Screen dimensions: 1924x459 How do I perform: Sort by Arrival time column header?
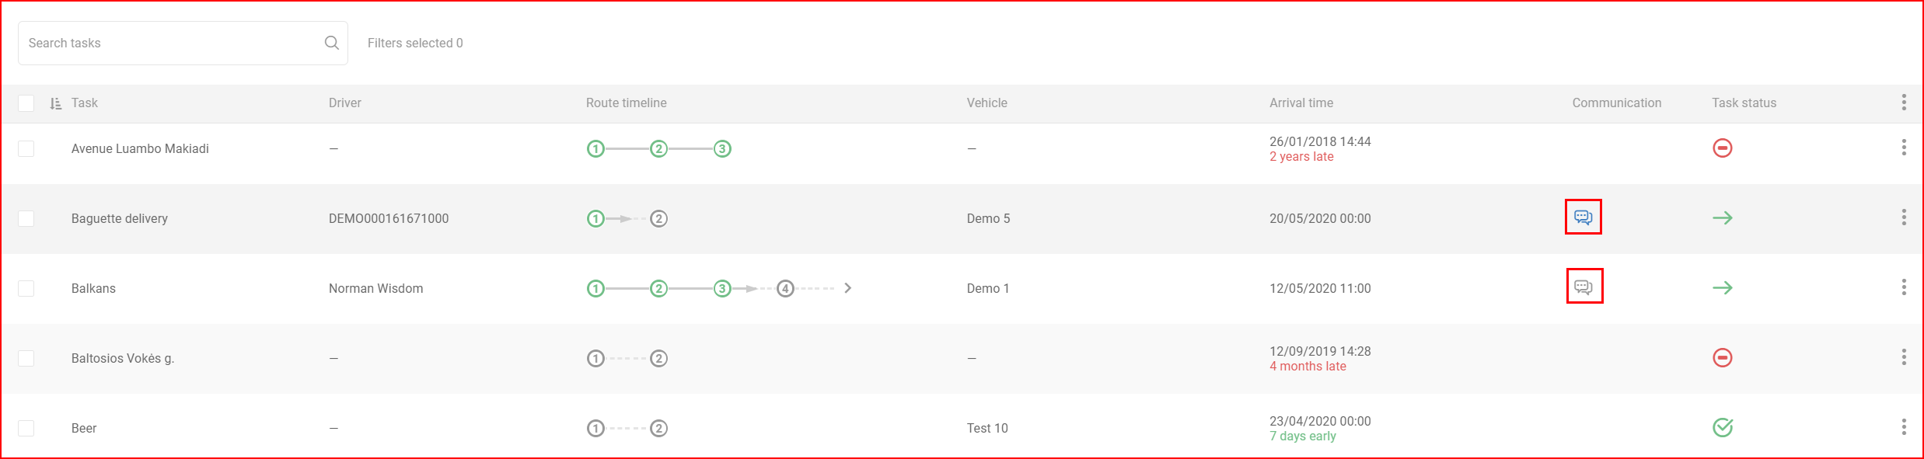[x=1301, y=103]
